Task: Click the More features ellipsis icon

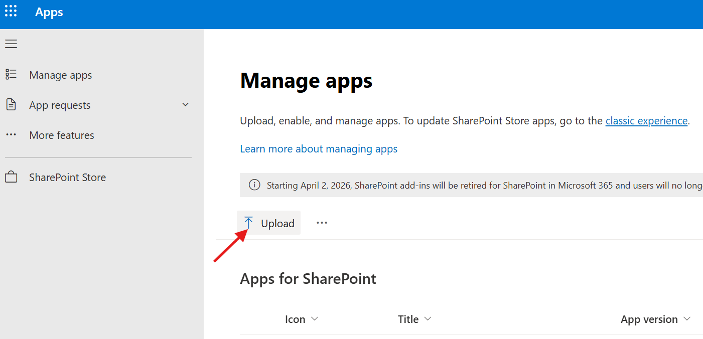Action: click(x=11, y=135)
